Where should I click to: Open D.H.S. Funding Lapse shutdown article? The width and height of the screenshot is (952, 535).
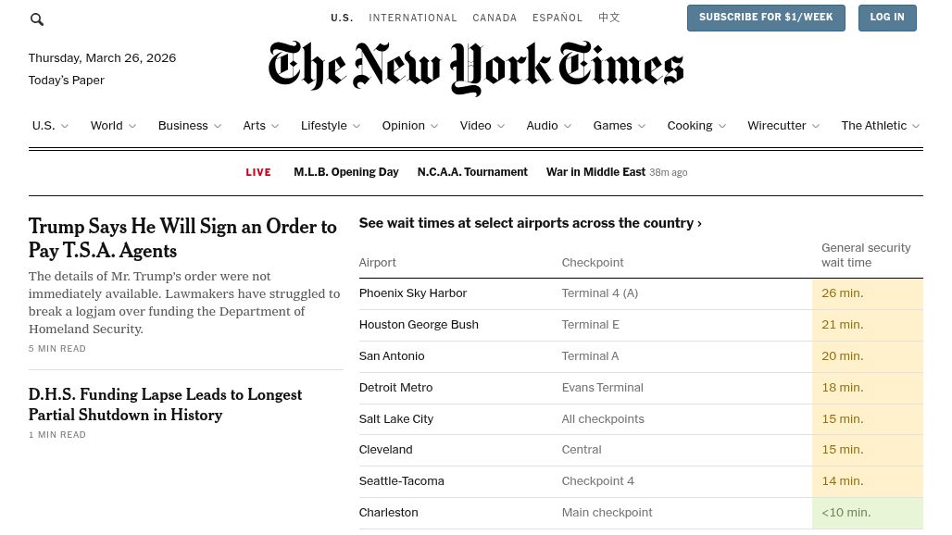pos(165,404)
